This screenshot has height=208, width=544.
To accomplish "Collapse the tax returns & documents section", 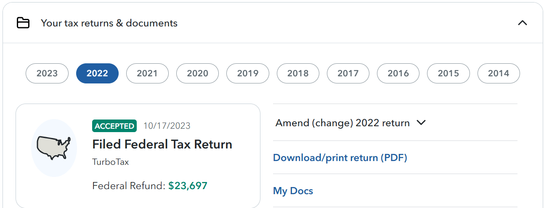I will [x=522, y=23].
